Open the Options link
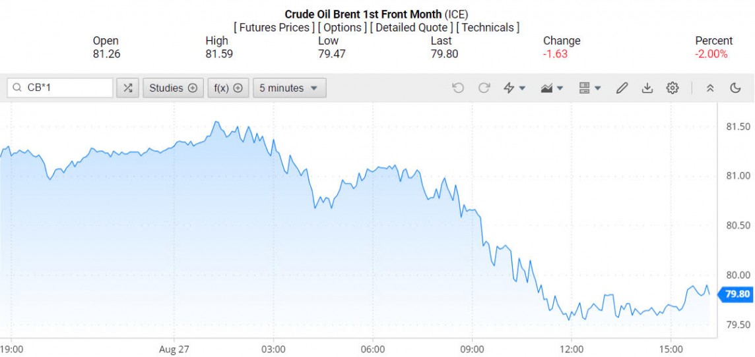 click(343, 27)
